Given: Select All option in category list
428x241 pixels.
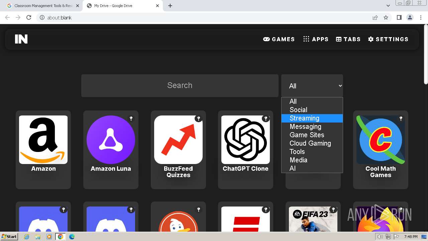Looking at the screenshot, I should [312, 101].
